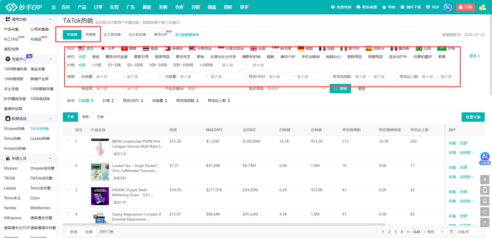Open the feedback form floating icon
Screen dimensions: 492x238
[x=485, y=201]
